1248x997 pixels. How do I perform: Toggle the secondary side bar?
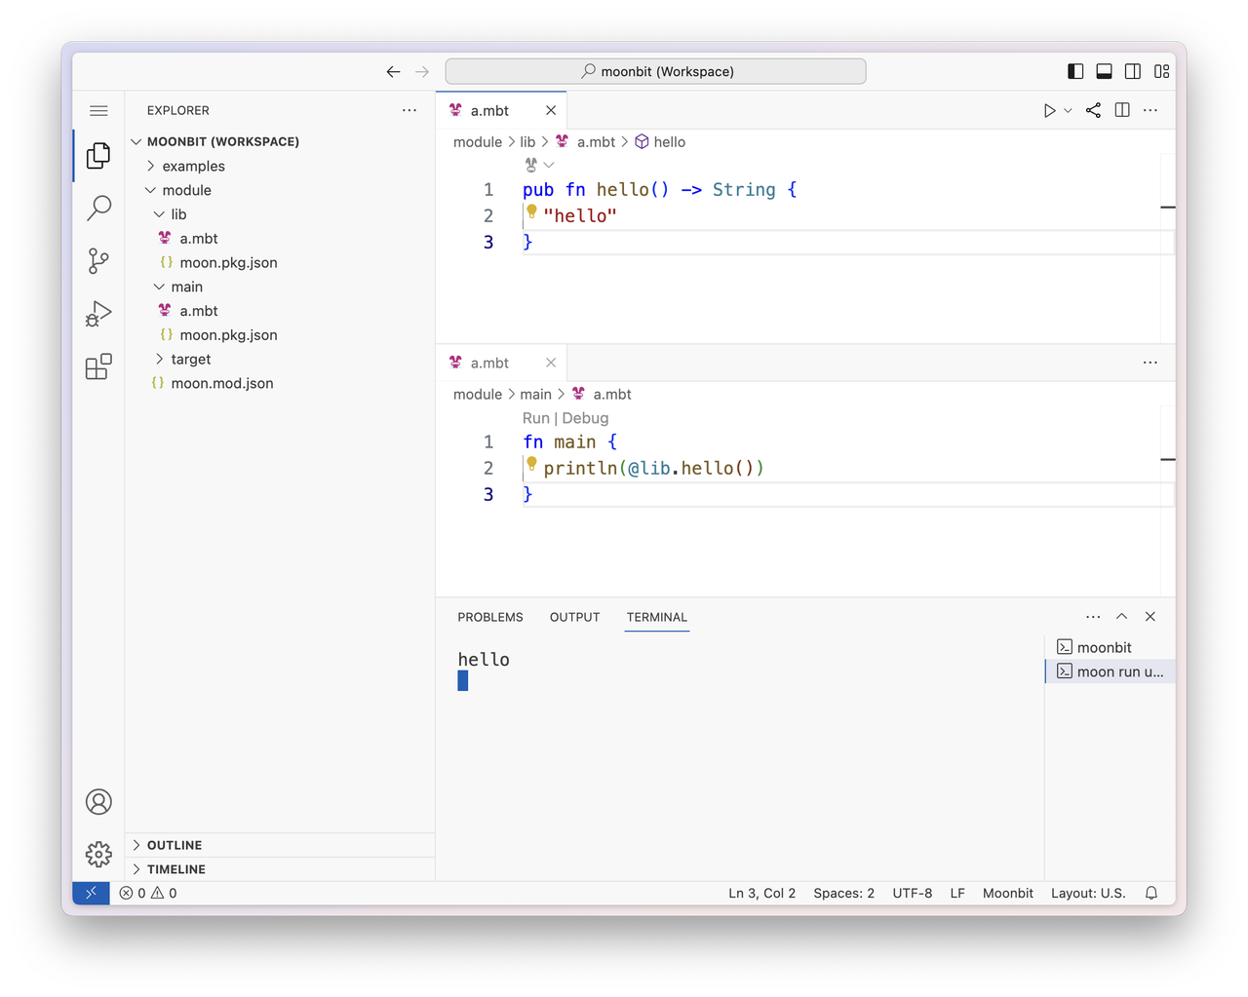click(1133, 71)
